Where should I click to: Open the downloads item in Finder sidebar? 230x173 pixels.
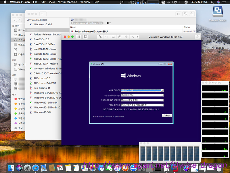coord(20,54)
